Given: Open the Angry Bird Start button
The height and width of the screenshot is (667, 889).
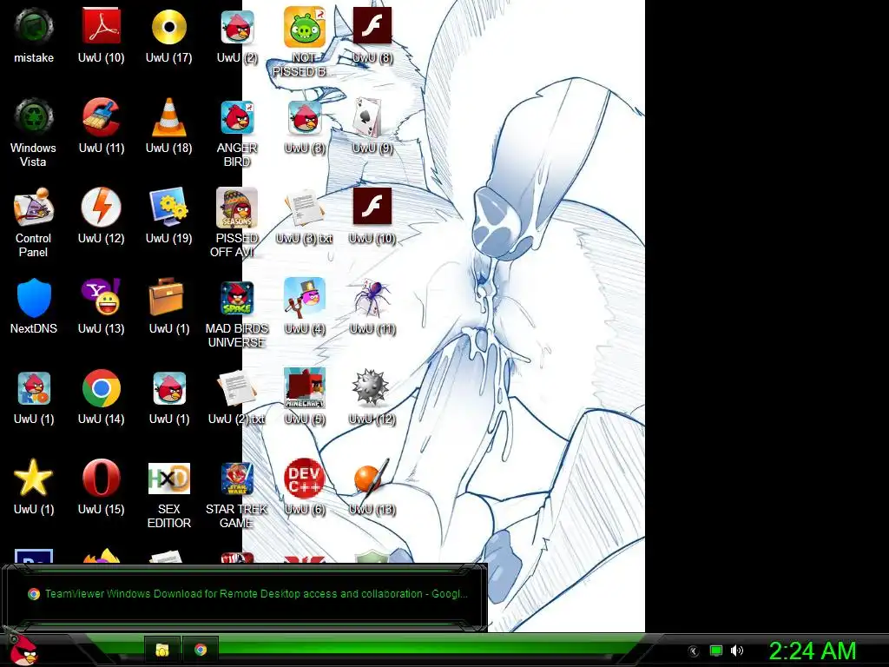Looking at the screenshot, I should [x=23, y=650].
